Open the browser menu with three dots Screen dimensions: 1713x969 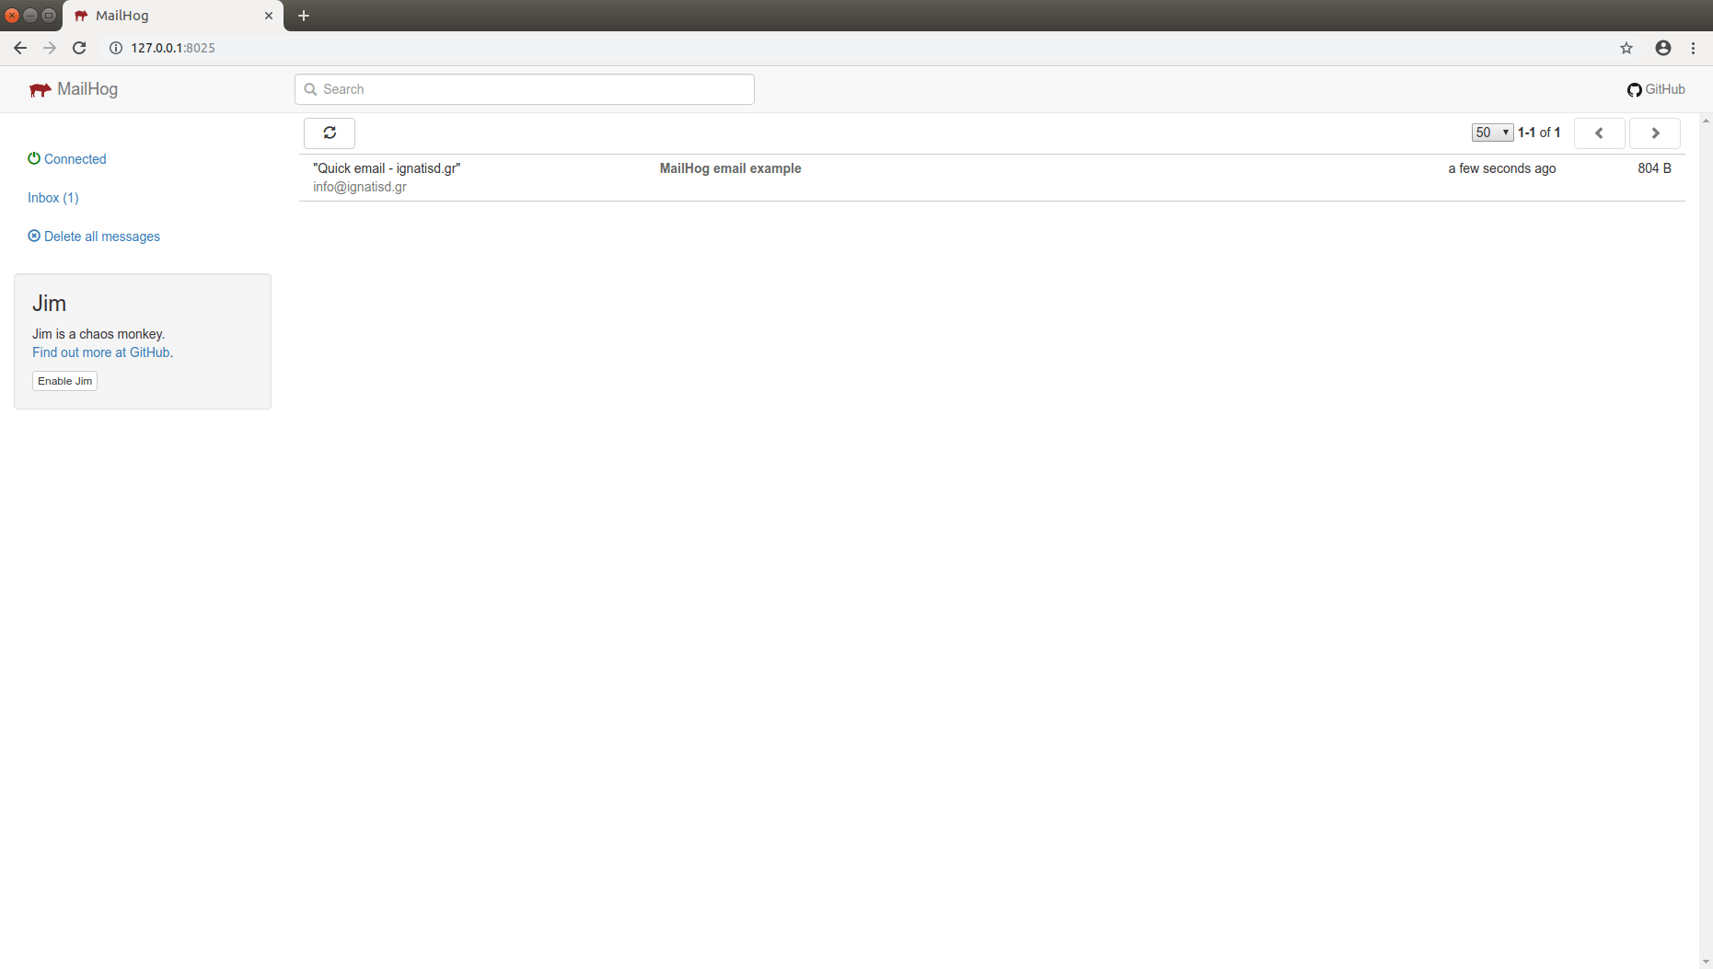click(x=1694, y=48)
